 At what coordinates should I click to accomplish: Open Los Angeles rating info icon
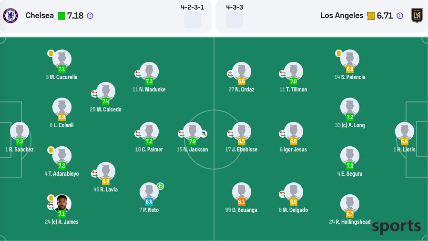(400, 16)
